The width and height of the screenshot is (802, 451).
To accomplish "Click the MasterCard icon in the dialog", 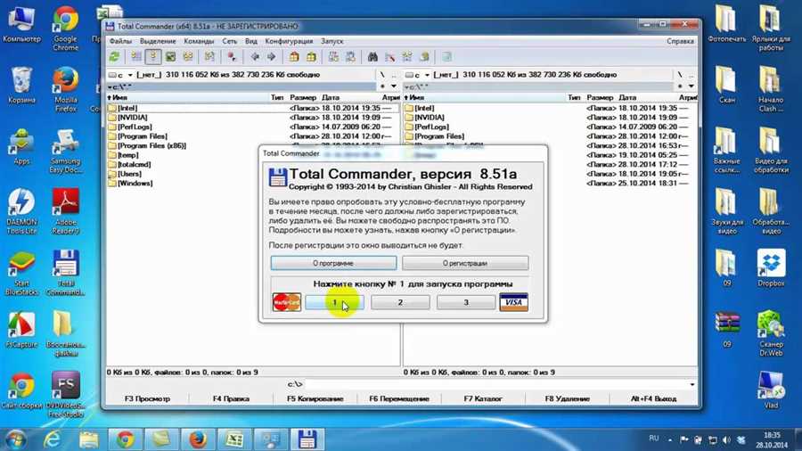I will 286,302.
